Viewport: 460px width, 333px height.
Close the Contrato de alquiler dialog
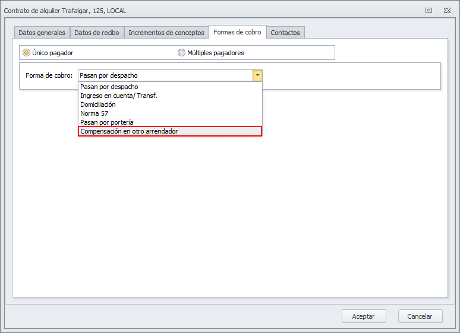(x=447, y=10)
